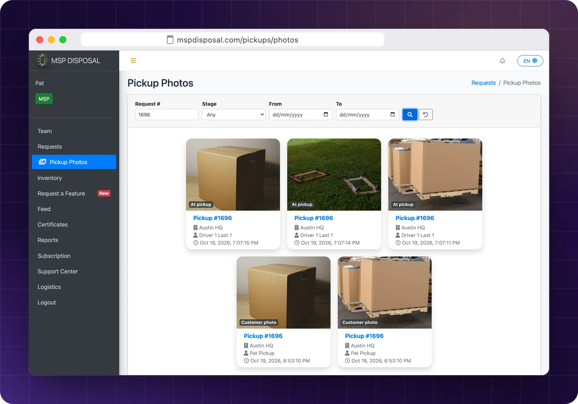Toggle the hamburger sidebar menu icon
This screenshot has width=578, height=404.
coord(133,61)
